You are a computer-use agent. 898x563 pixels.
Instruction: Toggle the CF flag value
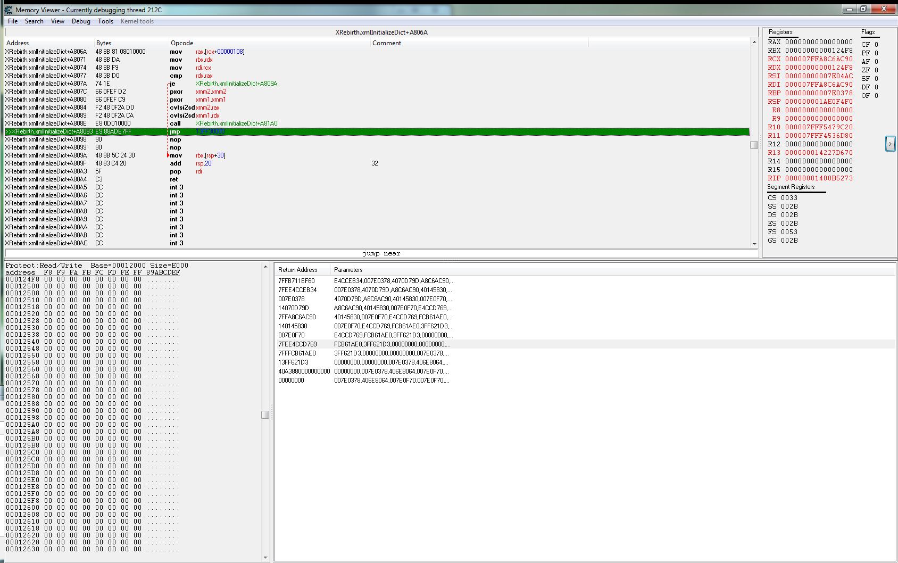tap(876, 45)
